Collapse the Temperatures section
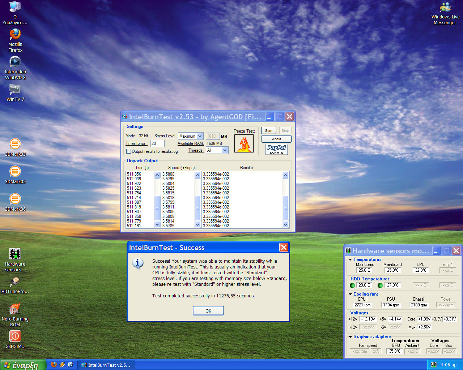The width and height of the screenshot is (463, 370). click(350, 259)
